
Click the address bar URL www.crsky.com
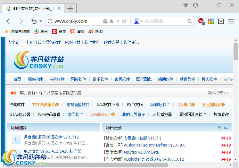(x=71, y=21)
